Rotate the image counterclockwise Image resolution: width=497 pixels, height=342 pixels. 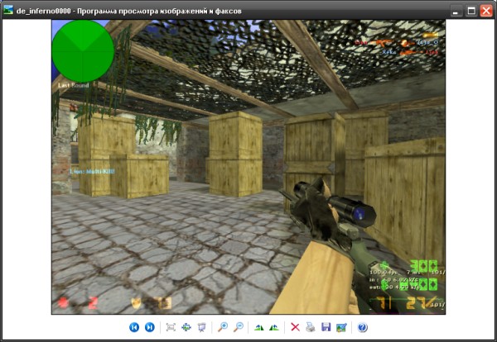point(274,327)
